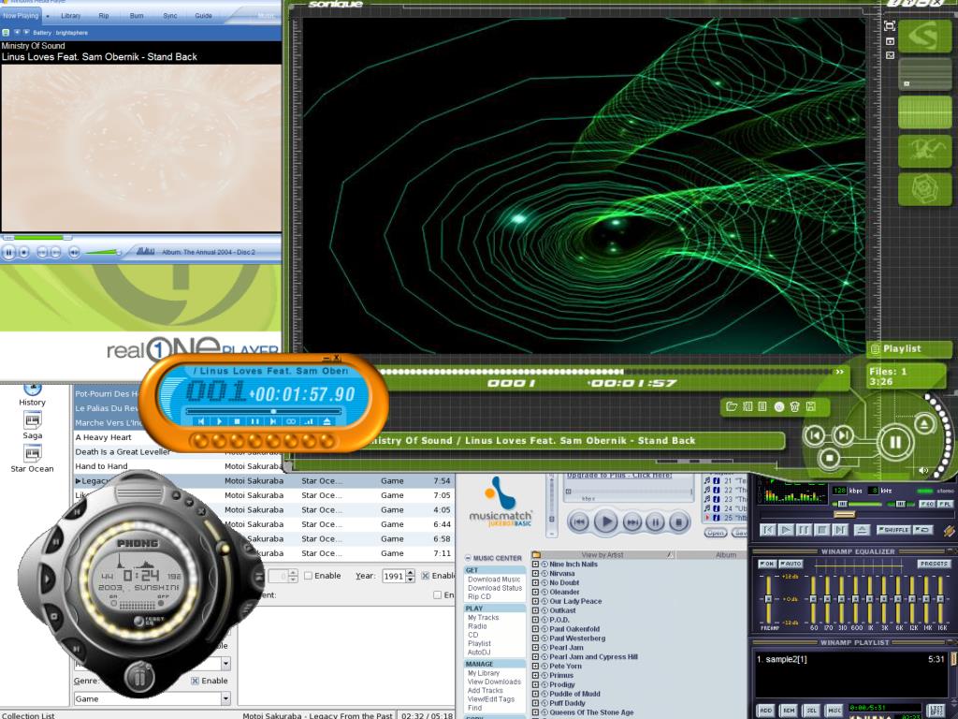Viewport: 958px width, 719px height.
Task: Click the eject button in Sonique
Action: pyautogui.click(x=923, y=424)
